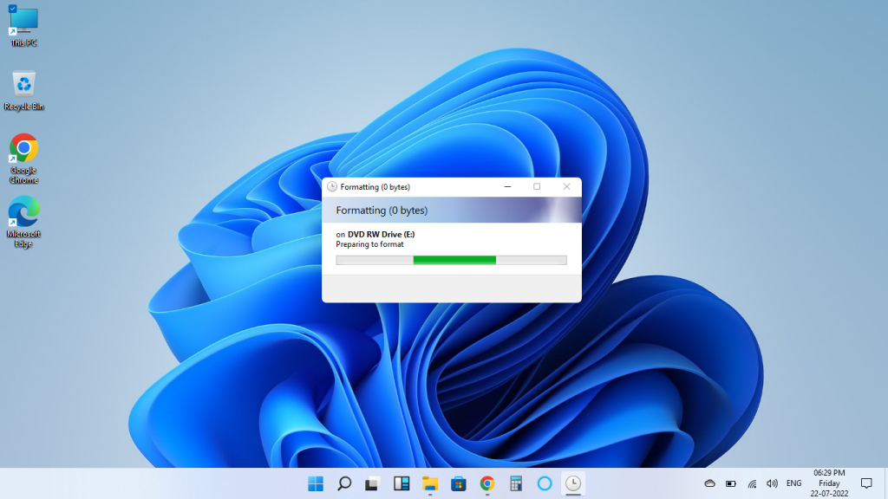Adjust volume via the speaker tray icon
Screen dimensions: 888x499
(772, 484)
